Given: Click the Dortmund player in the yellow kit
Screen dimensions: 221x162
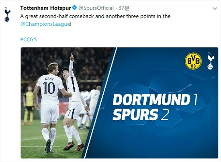Looking at the screenshot, I should [x=29, y=105].
